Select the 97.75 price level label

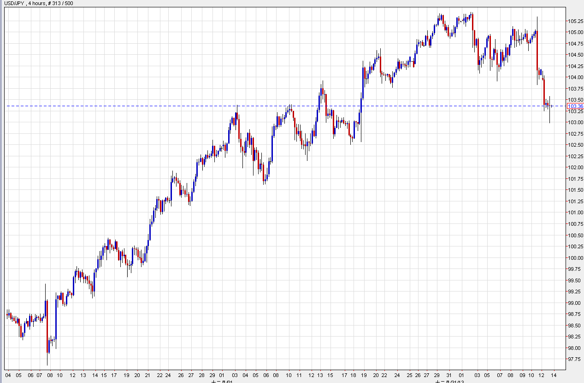tap(574, 359)
